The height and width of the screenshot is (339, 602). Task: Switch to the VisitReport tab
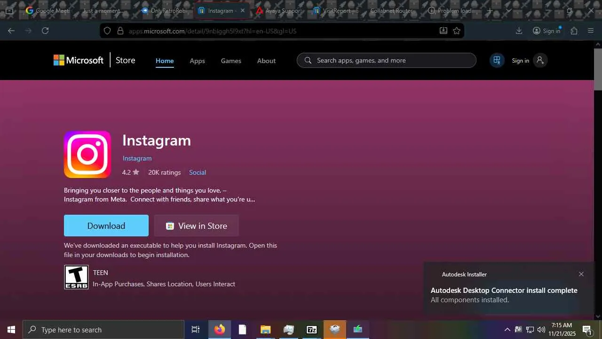[336, 10]
